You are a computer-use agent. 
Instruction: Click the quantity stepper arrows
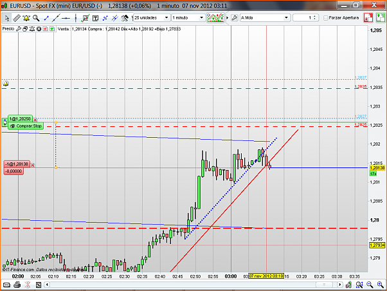(x=314, y=18)
